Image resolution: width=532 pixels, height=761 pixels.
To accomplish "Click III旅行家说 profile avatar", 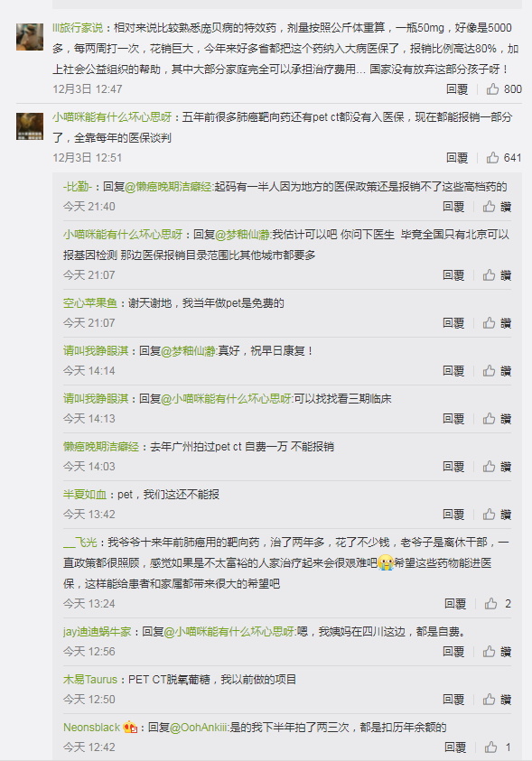I will [x=30, y=36].
